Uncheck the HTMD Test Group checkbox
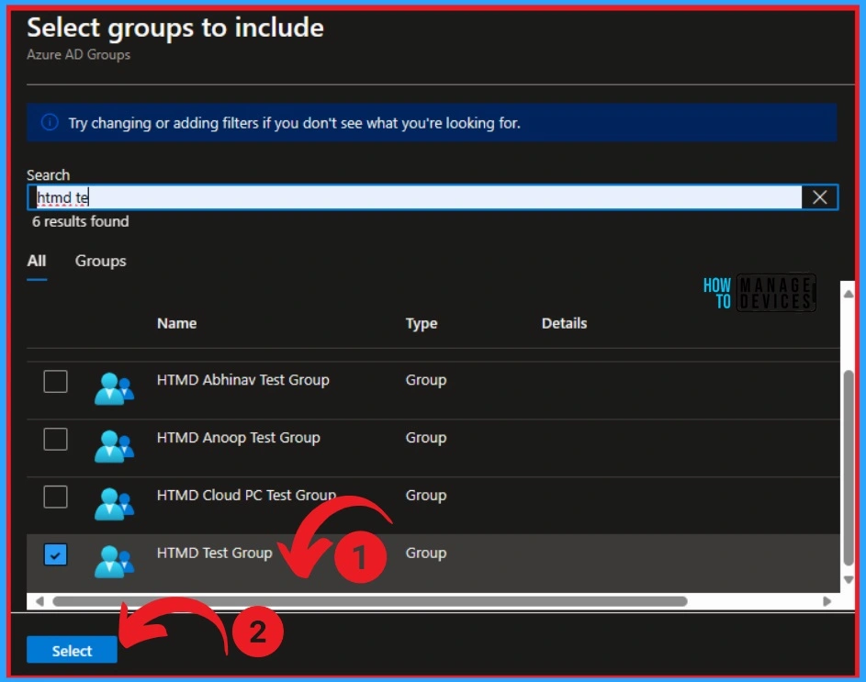Viewport: 866px width, 682px height. [55, 554]
